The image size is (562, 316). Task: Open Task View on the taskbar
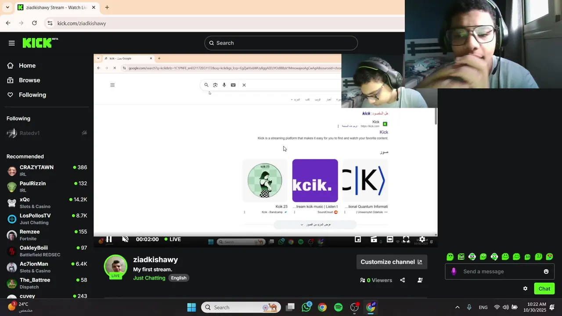[290, 307]
